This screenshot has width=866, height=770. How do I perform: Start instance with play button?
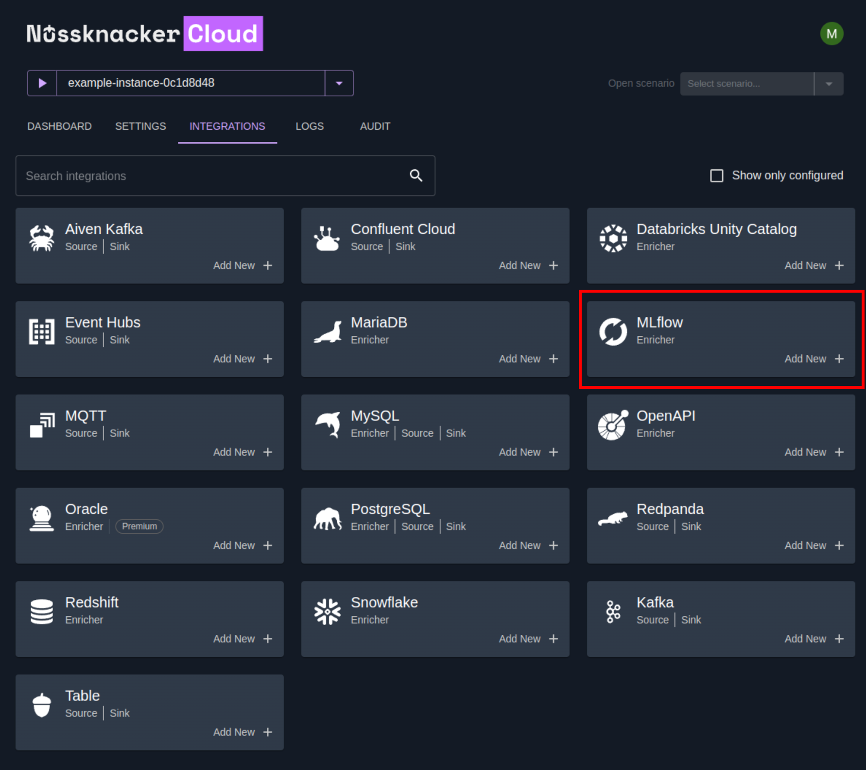[x=42, y=83]
